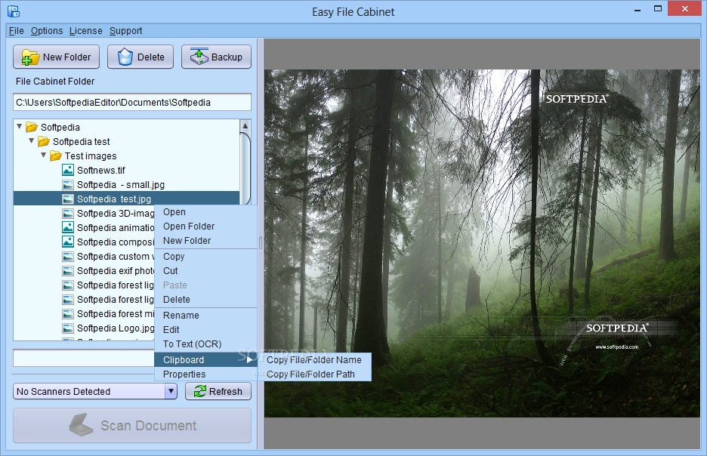This screenshot has height=456, width=707.
Task: Collapse the Softpedia root tree node
Action: pos(20,127)
